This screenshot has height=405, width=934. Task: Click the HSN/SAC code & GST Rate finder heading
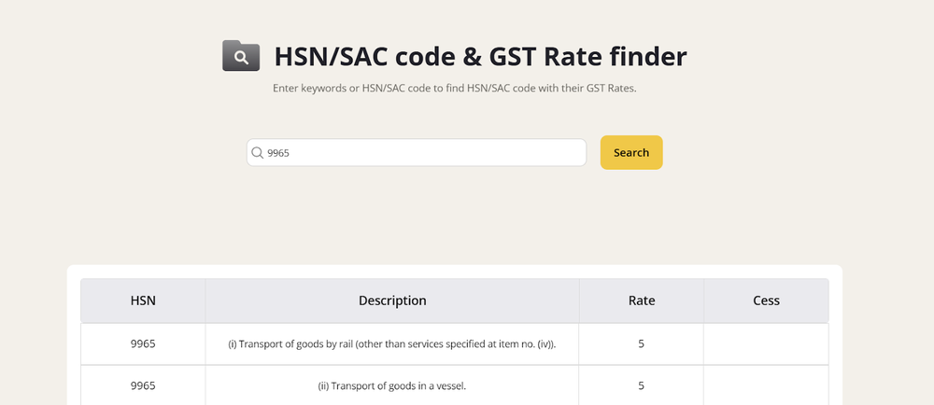click(x=480, y=57)
